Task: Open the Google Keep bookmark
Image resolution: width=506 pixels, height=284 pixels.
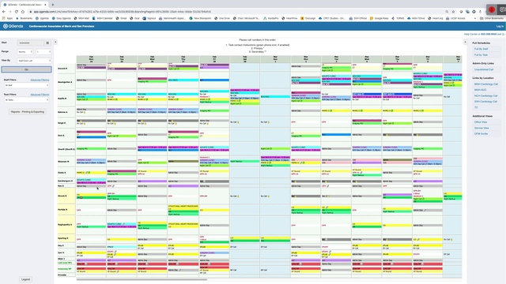Action: (379, 18)
